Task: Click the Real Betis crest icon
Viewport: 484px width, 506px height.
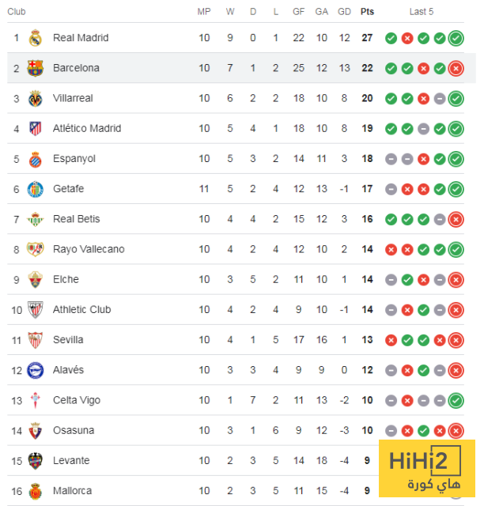Action: point(35,219)
